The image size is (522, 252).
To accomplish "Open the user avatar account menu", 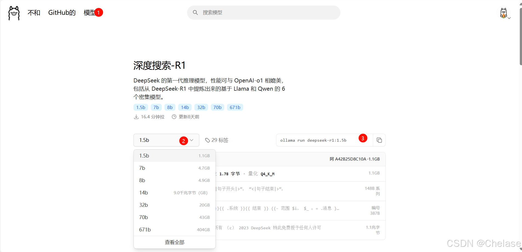I will point(504,13).
